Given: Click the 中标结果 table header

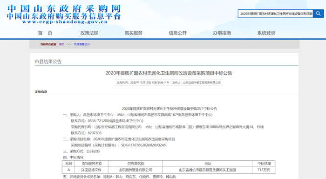Looking at the screenshot, I should [264, 164].
